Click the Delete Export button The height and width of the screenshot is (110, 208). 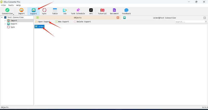(82, 22)
